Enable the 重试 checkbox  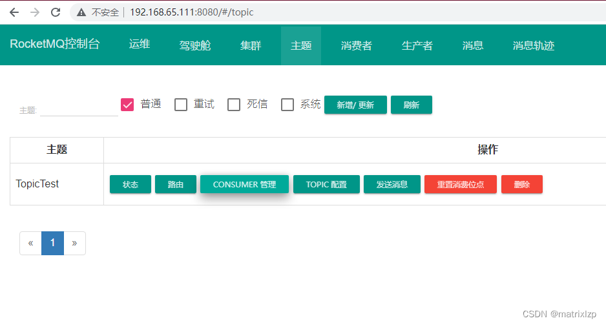pyautogui.click(x=180, y=105)
